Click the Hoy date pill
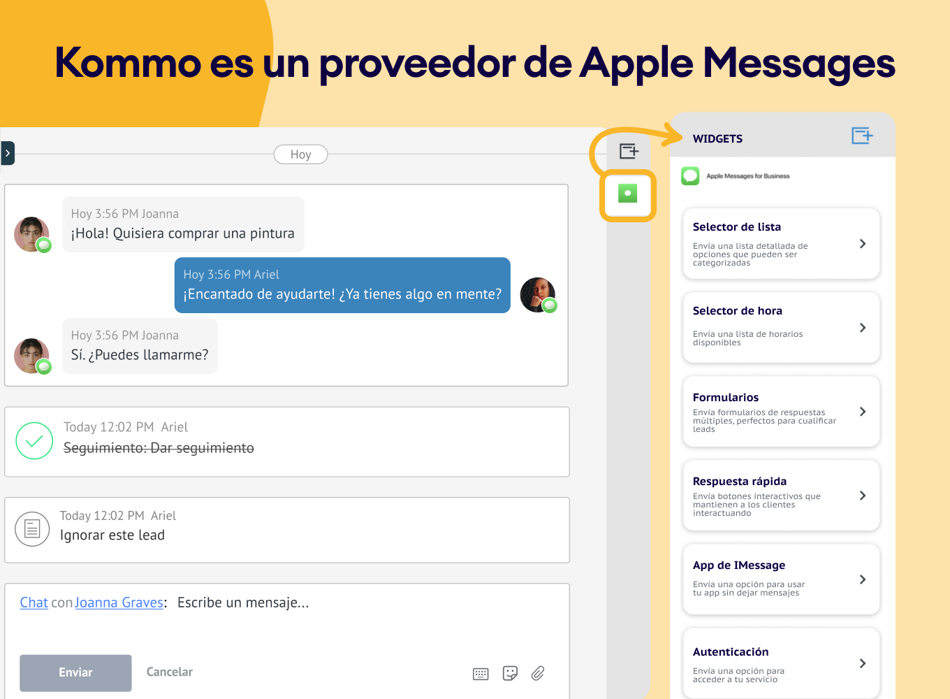950x699 pixels. coord(300,154)
